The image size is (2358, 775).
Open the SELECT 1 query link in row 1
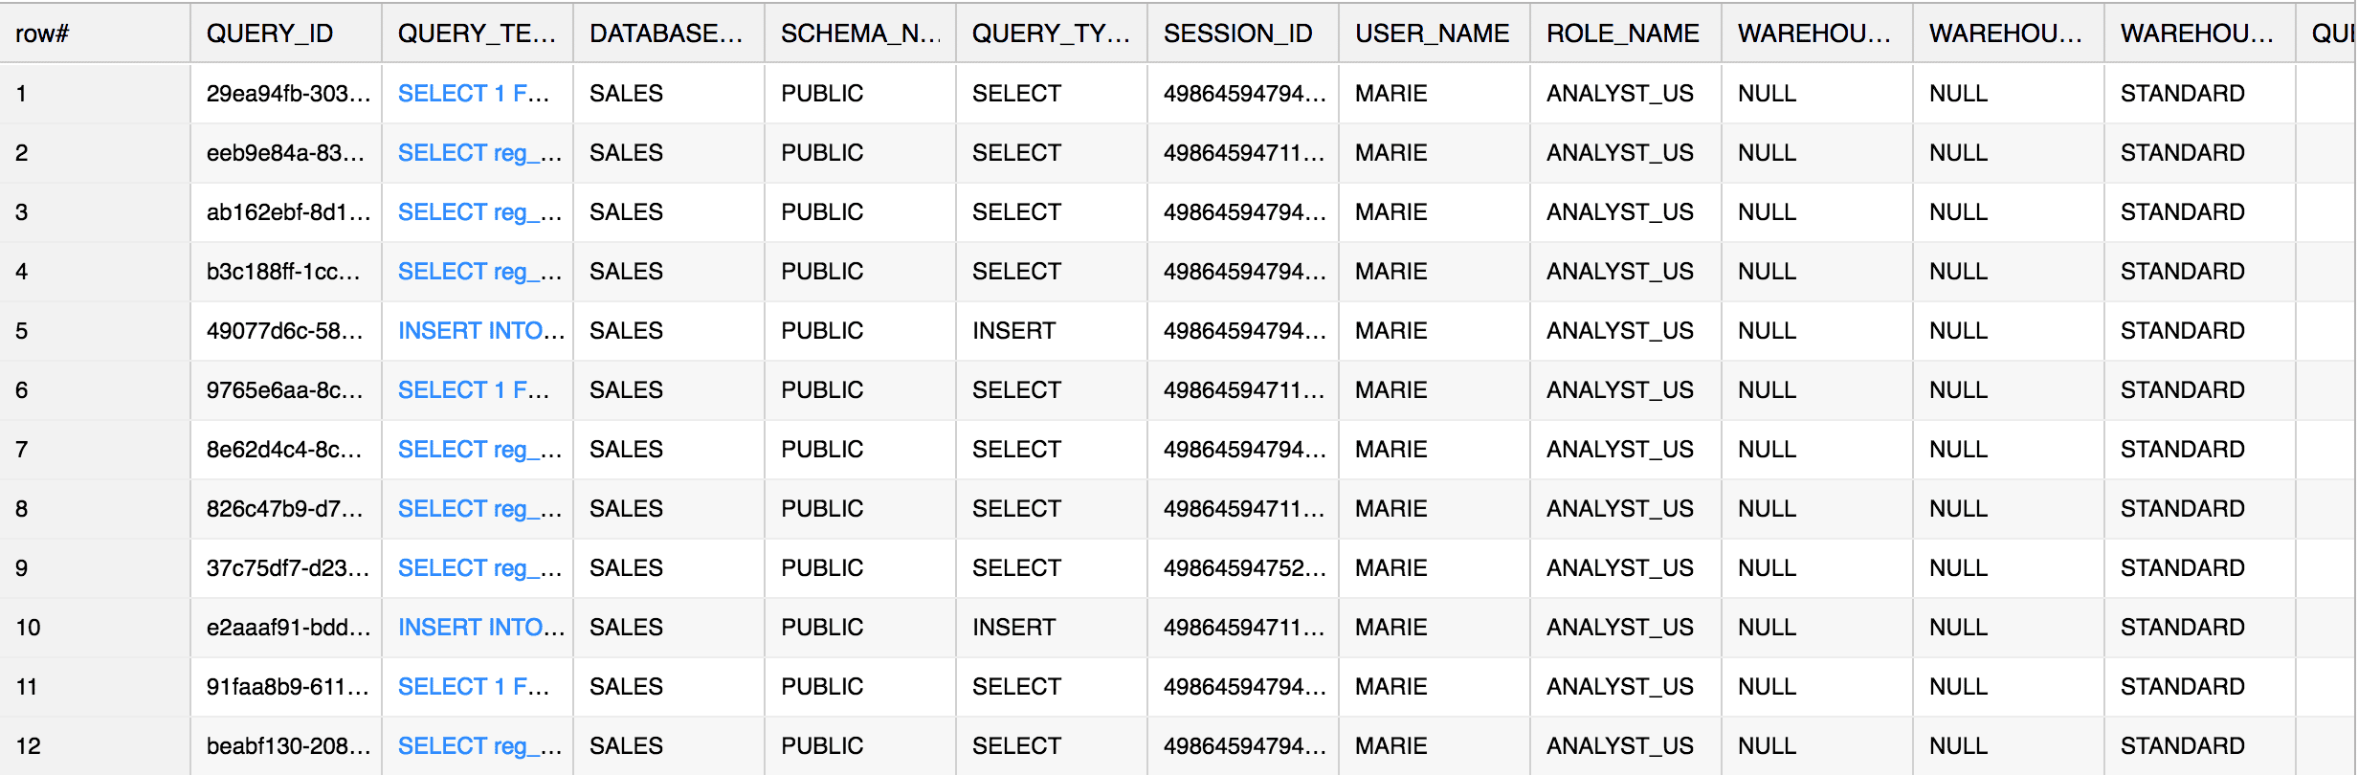tap(475, 93)
